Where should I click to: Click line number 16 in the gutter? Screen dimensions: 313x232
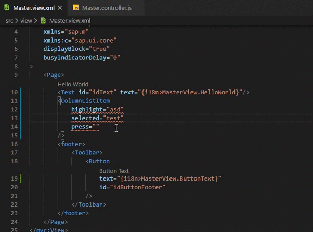(14, 144)
